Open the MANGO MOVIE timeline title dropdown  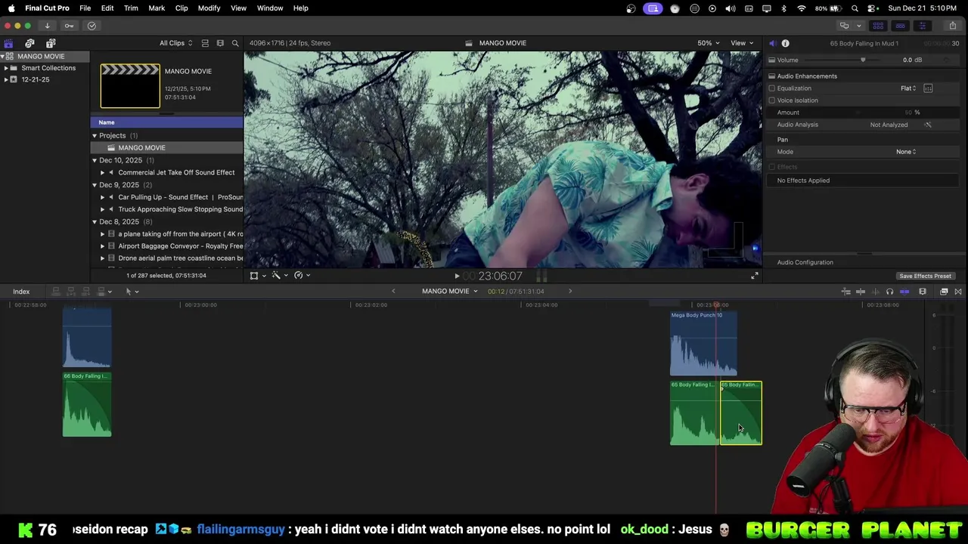tap(450, 291)
